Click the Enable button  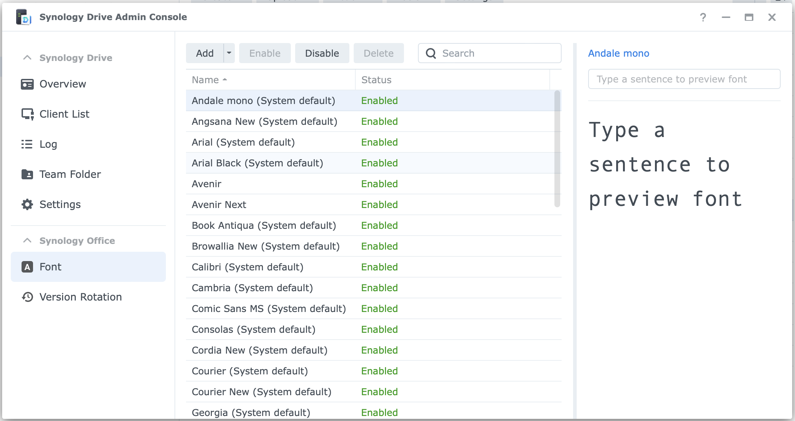pos(265,53)
